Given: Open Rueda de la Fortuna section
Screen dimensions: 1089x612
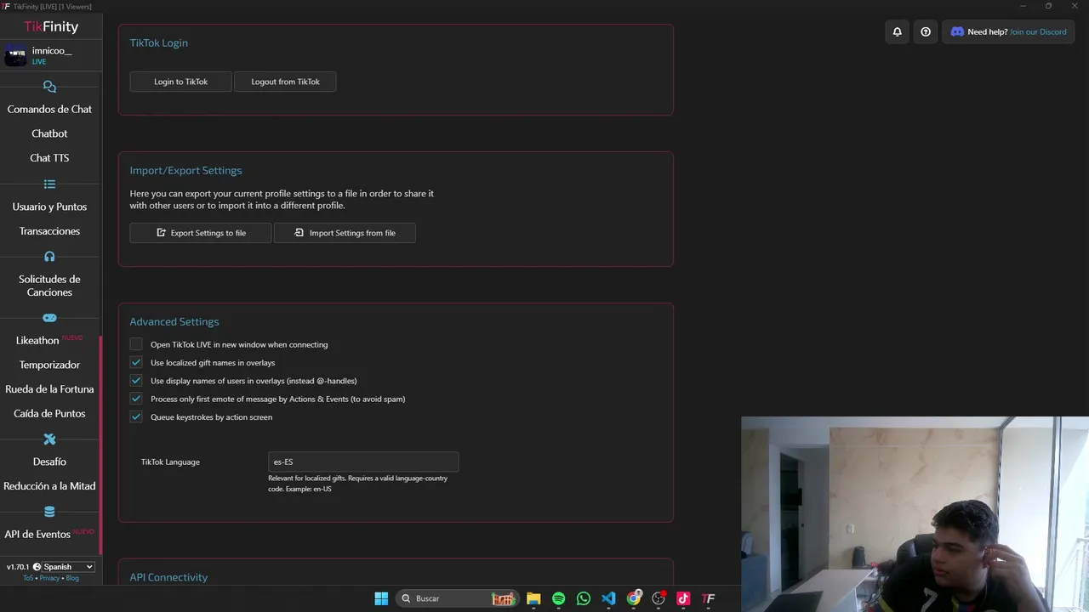Looking at the screenshot, I should coord(49,389).
